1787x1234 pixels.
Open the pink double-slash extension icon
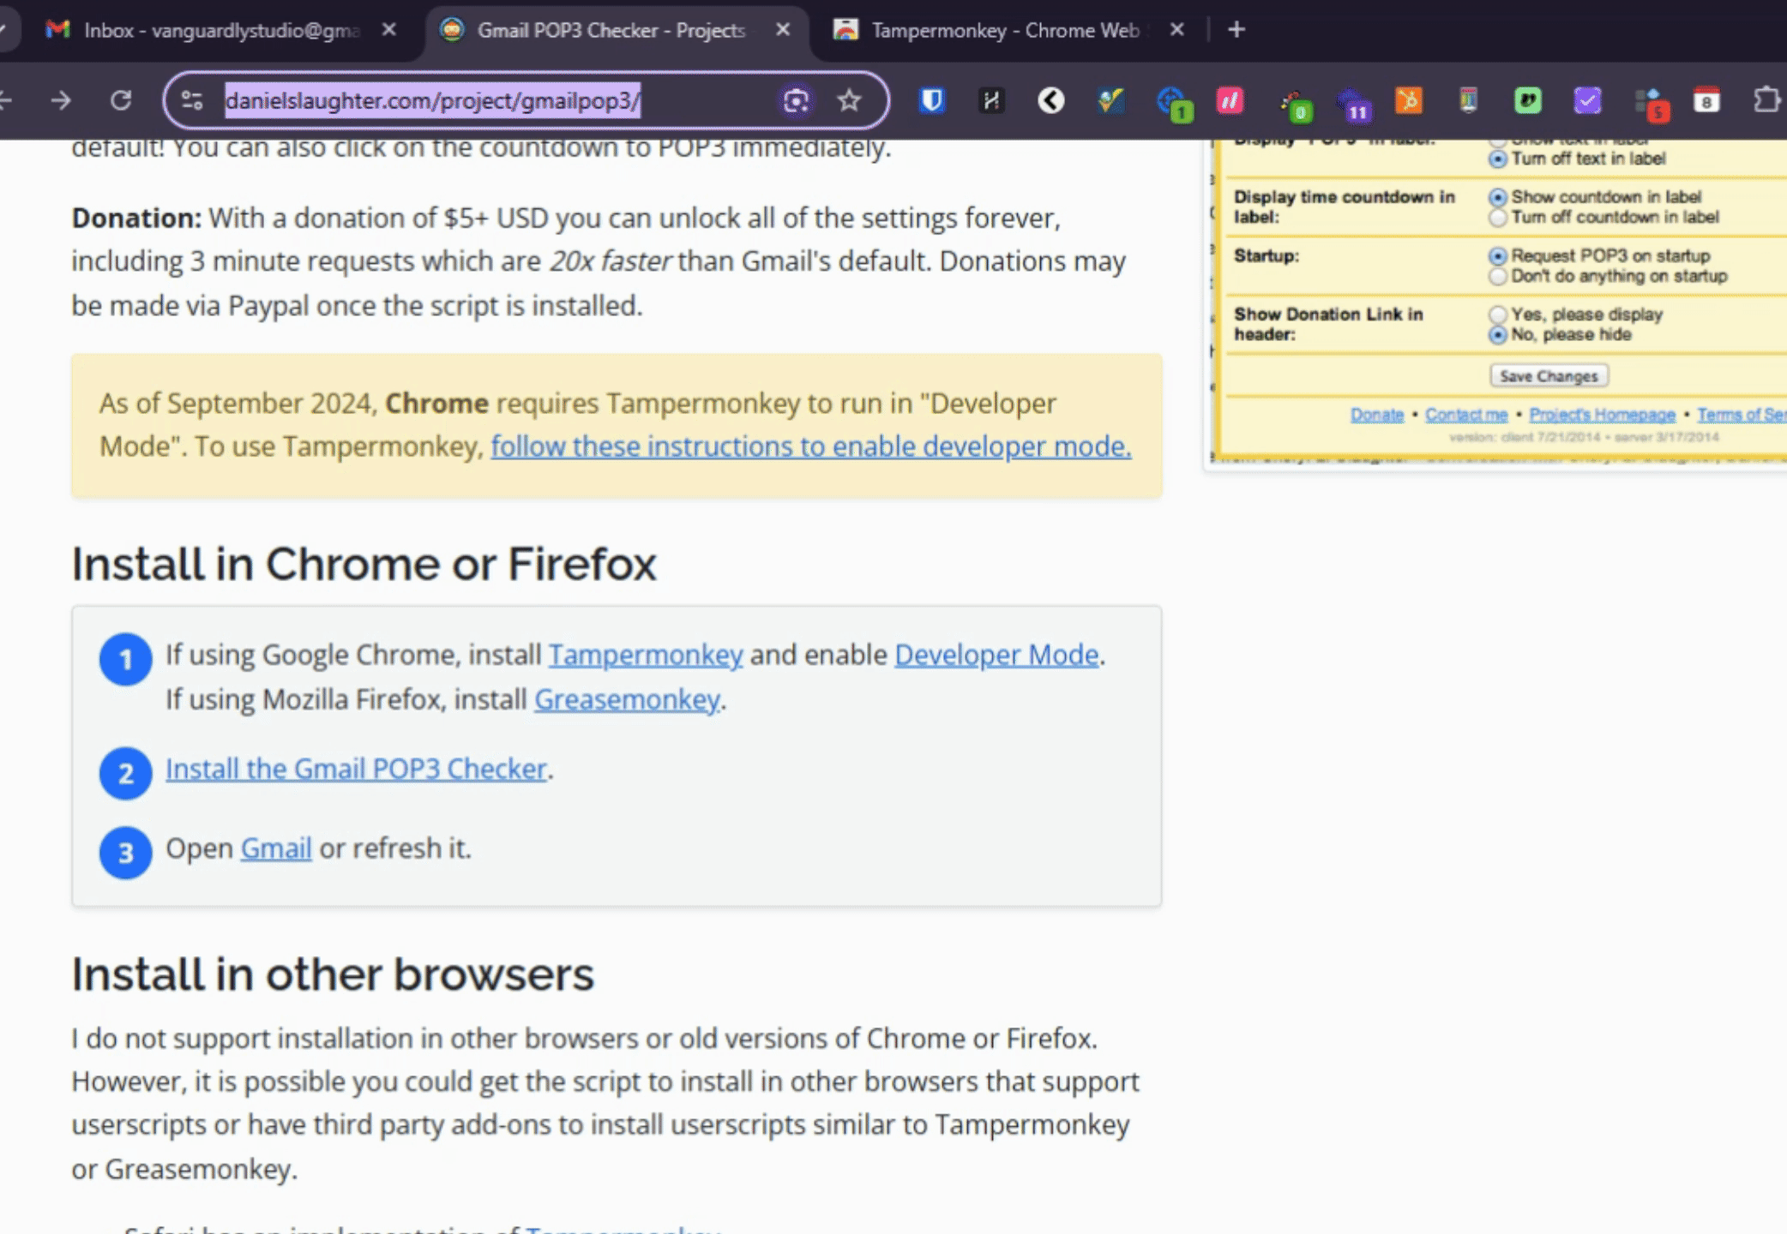click(x=1230, y=101)
